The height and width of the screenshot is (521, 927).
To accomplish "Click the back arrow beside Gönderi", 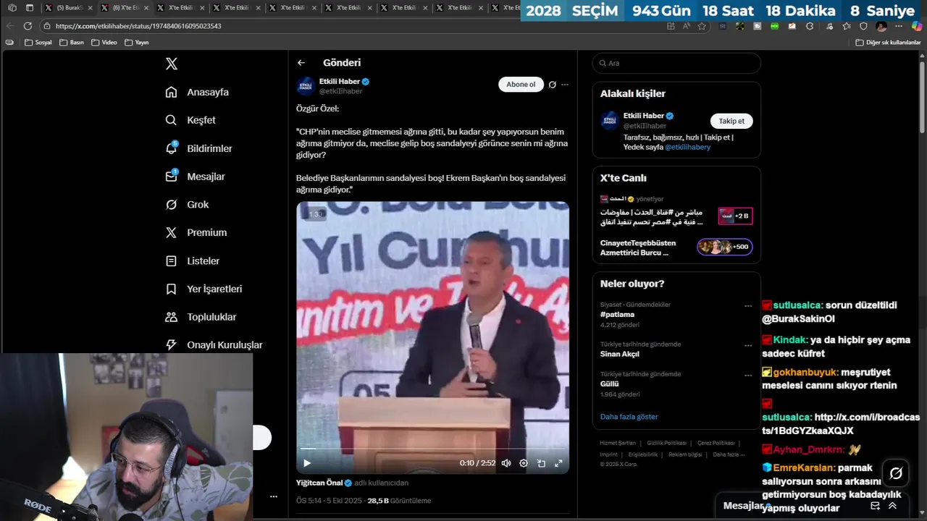I will [301, 63].
